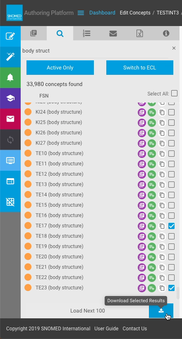This screenshot has height=339, width=182.
Task: Switch to the numbered list tab
Action: pyautogui.click(x=86, y=33)
